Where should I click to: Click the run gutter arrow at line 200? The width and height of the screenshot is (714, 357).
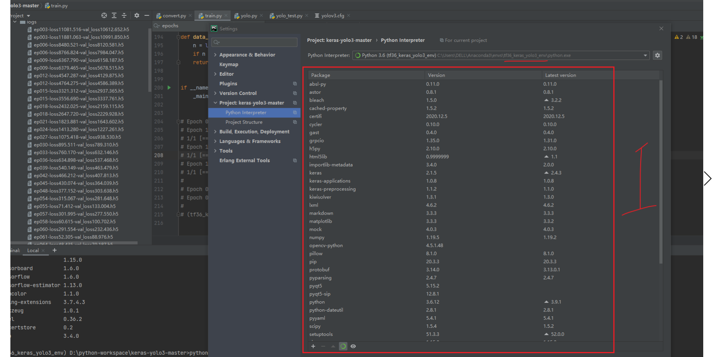coord(169,88)
